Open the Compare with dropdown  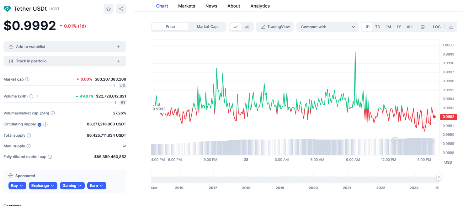point(327,27)
